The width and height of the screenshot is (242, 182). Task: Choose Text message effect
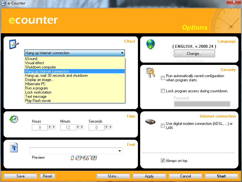75,96
